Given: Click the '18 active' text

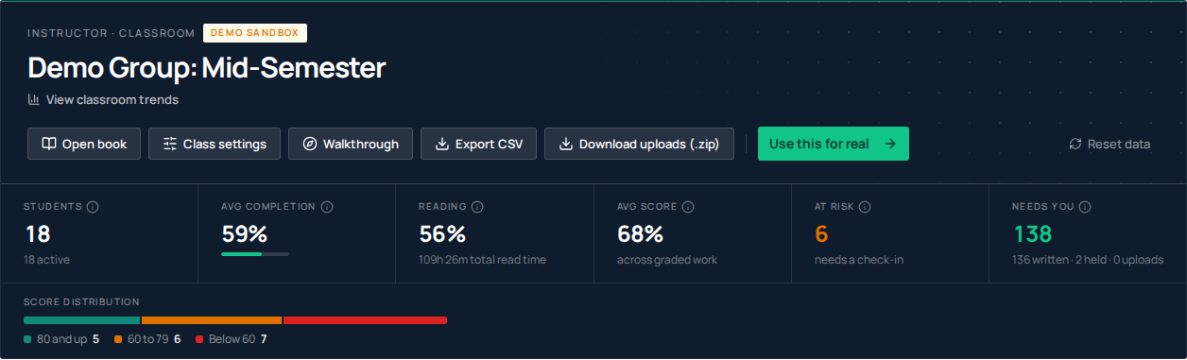Looking at the screenshot, I should [x=46, y=260].
